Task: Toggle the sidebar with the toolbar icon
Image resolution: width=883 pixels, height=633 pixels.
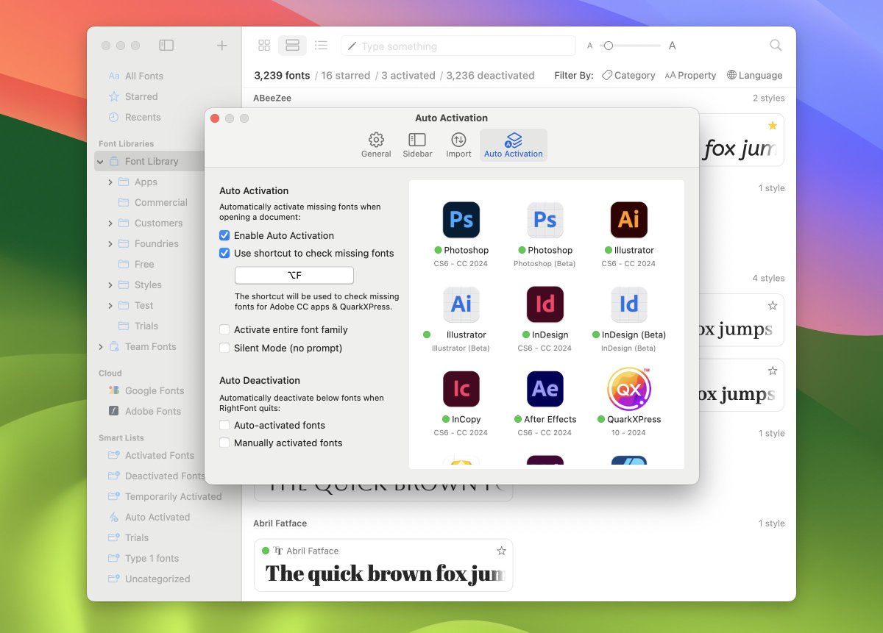Action: (166, 46)
